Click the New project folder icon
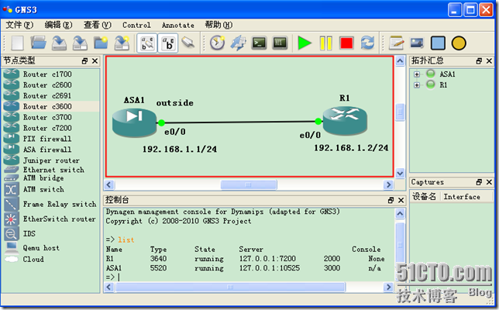Image resolution: width=499 pixels, height=310 pixels. [x=101, y=43]
